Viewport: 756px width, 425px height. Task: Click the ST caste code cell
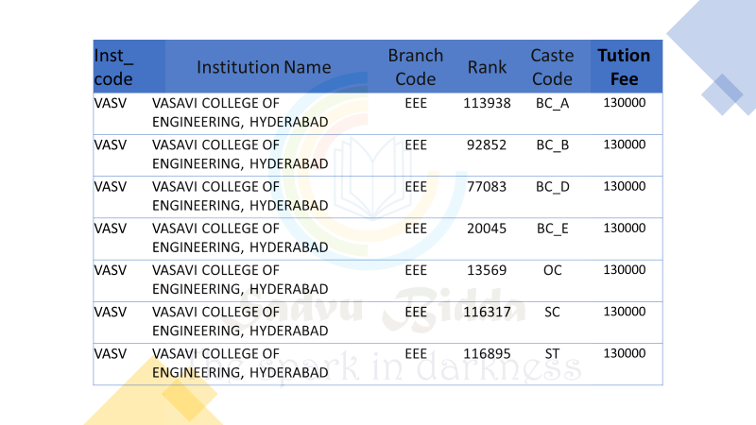(x=553, y=354)
